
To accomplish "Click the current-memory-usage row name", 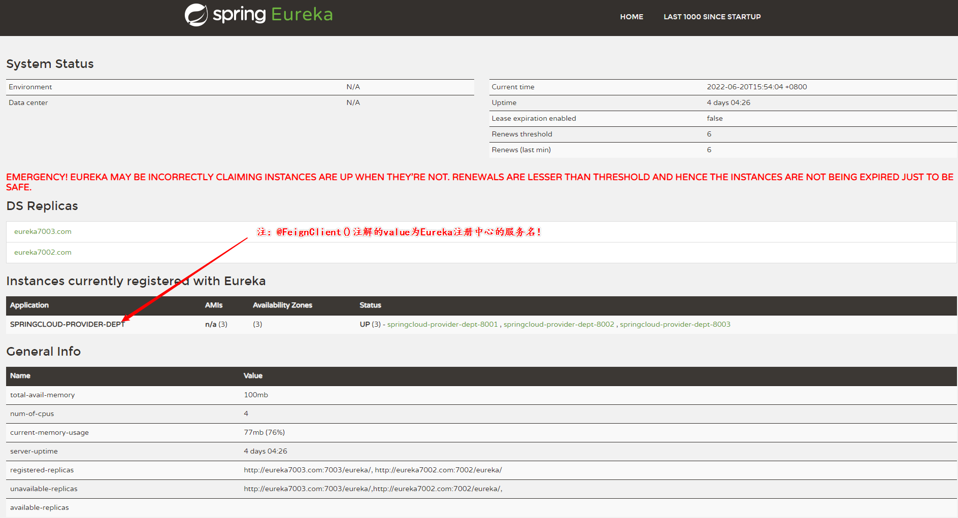I will 49,432.
